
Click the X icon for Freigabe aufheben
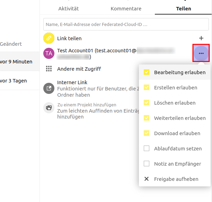click(x=147, y=179)
